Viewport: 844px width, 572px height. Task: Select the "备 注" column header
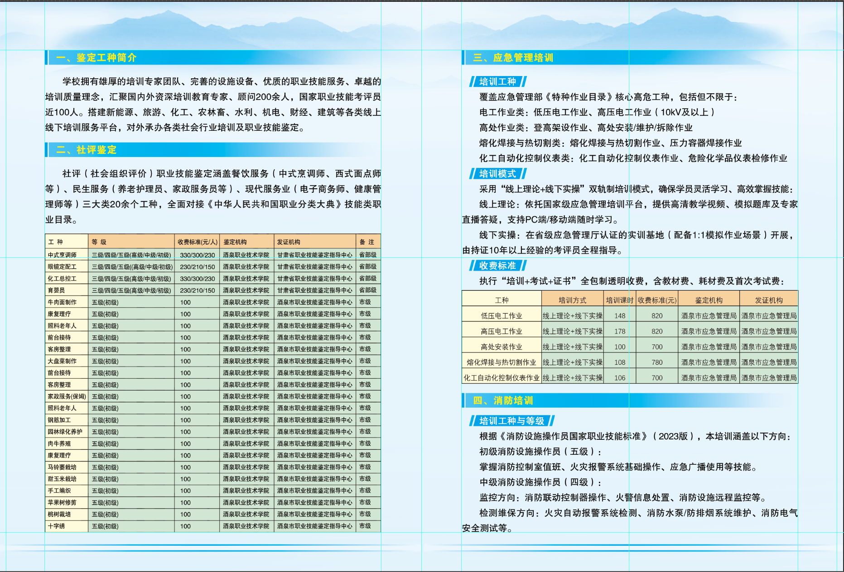(367, 242)
